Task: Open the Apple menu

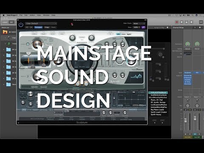Action: coord(3,15)
